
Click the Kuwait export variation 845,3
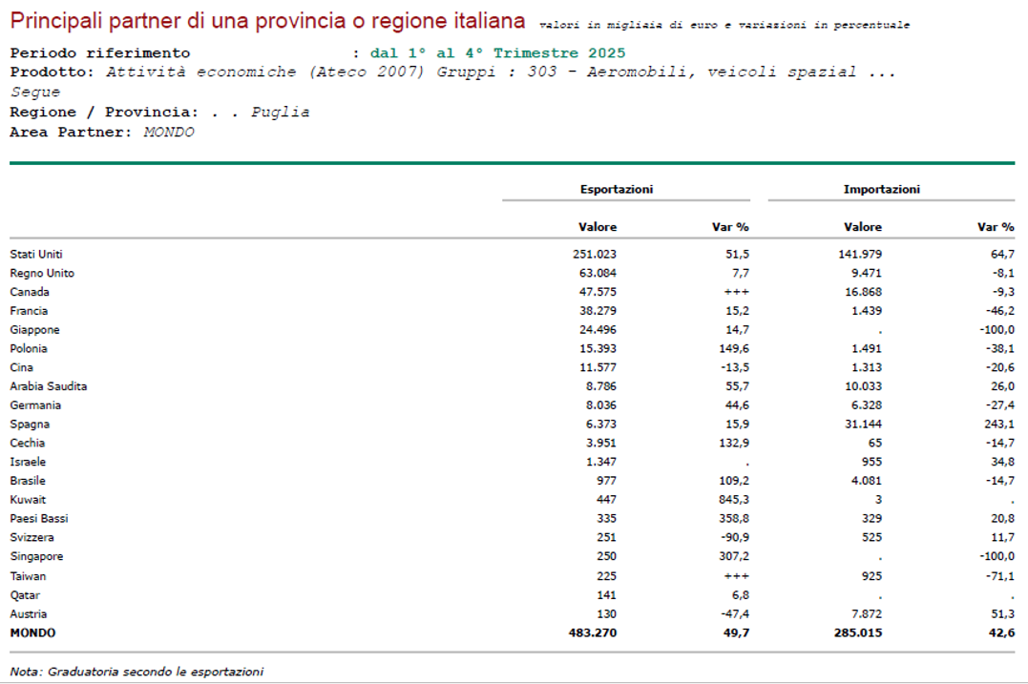tap(733, 500)
